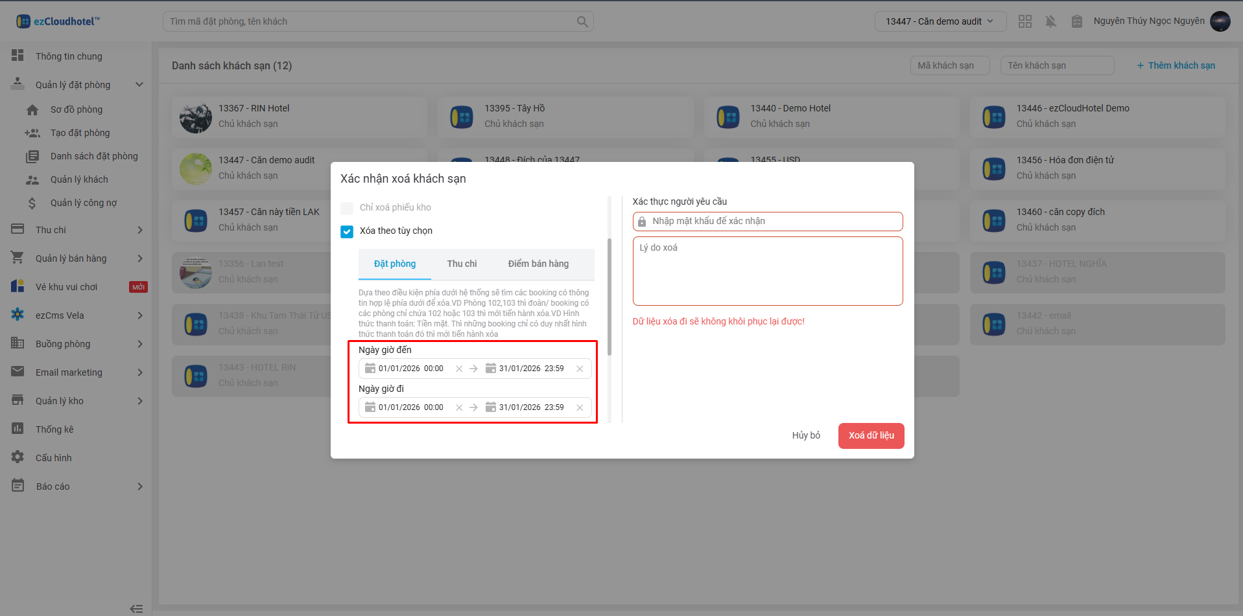1243x616 pixels.
Task: Click the muted notification bell icon
Action: [1051, 21]
